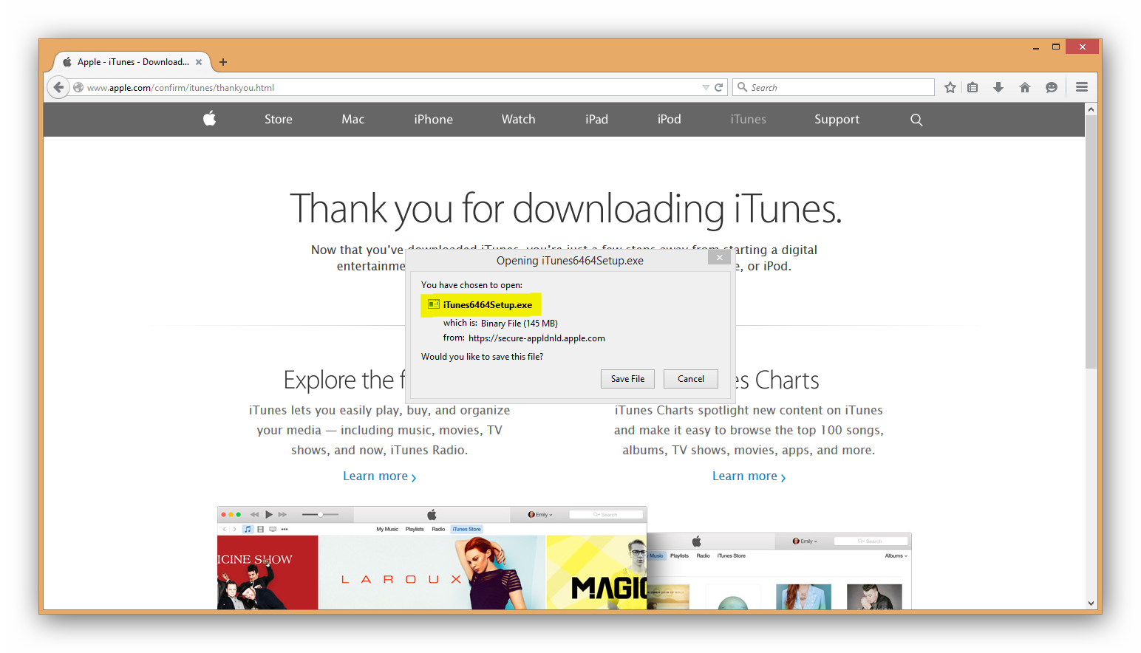The width and height of the screenshot is (1141, 653).
Task: Show bookmarks list icon in toolbar
Action: (973, 87)
